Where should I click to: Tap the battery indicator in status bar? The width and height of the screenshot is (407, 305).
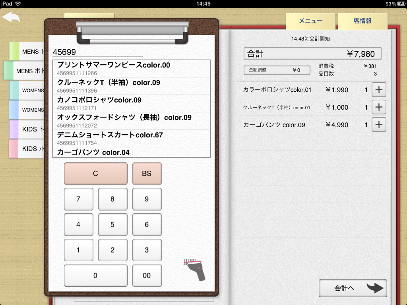click(401, 4)
